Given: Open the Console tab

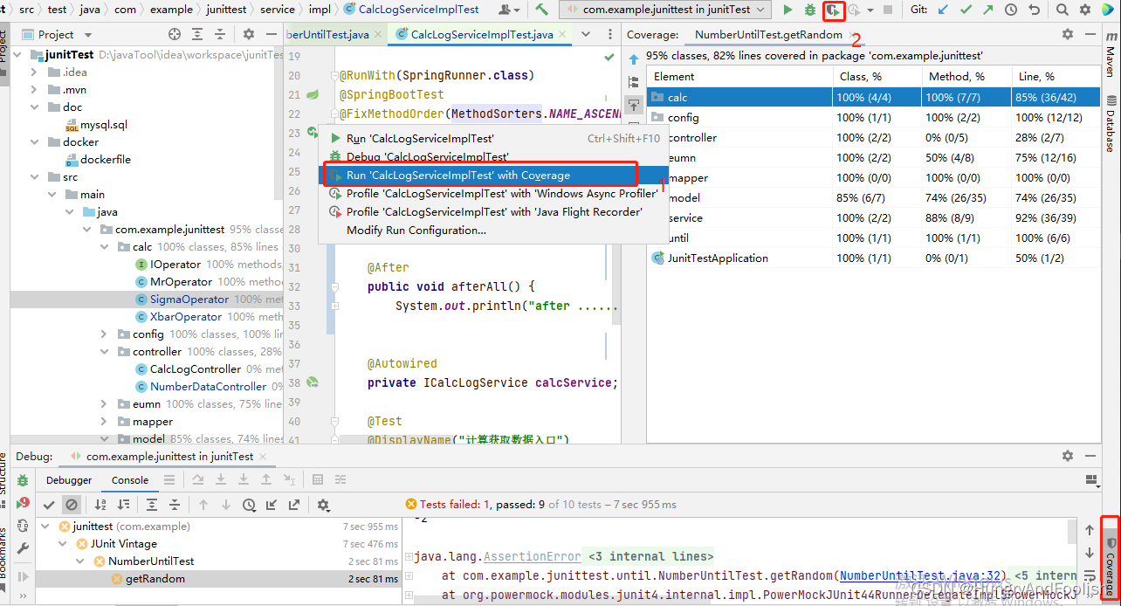Looking at the screenshot, I should pyautogui.click(x=130, y=480).
